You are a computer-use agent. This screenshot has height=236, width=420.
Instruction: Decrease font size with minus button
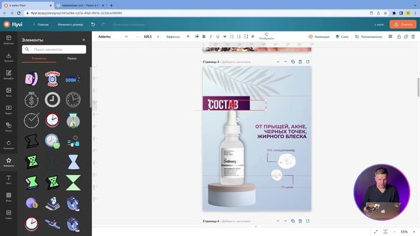click(x=137, y=37)
